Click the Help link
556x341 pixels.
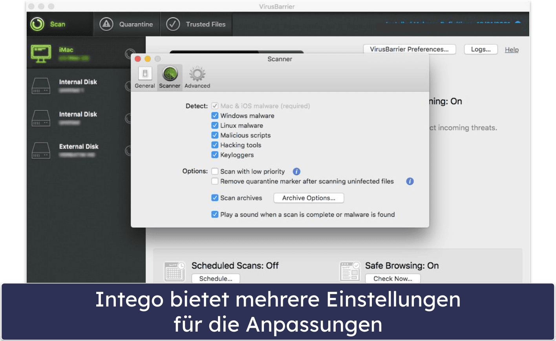point(512,50)
